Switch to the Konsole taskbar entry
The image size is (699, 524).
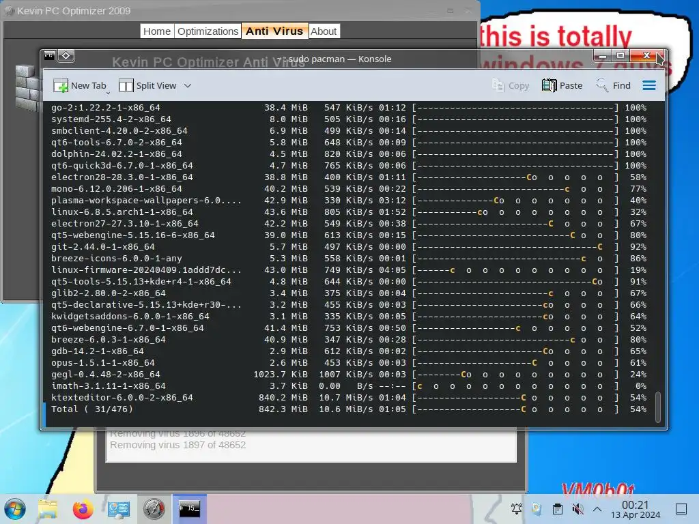coord(190,509)
